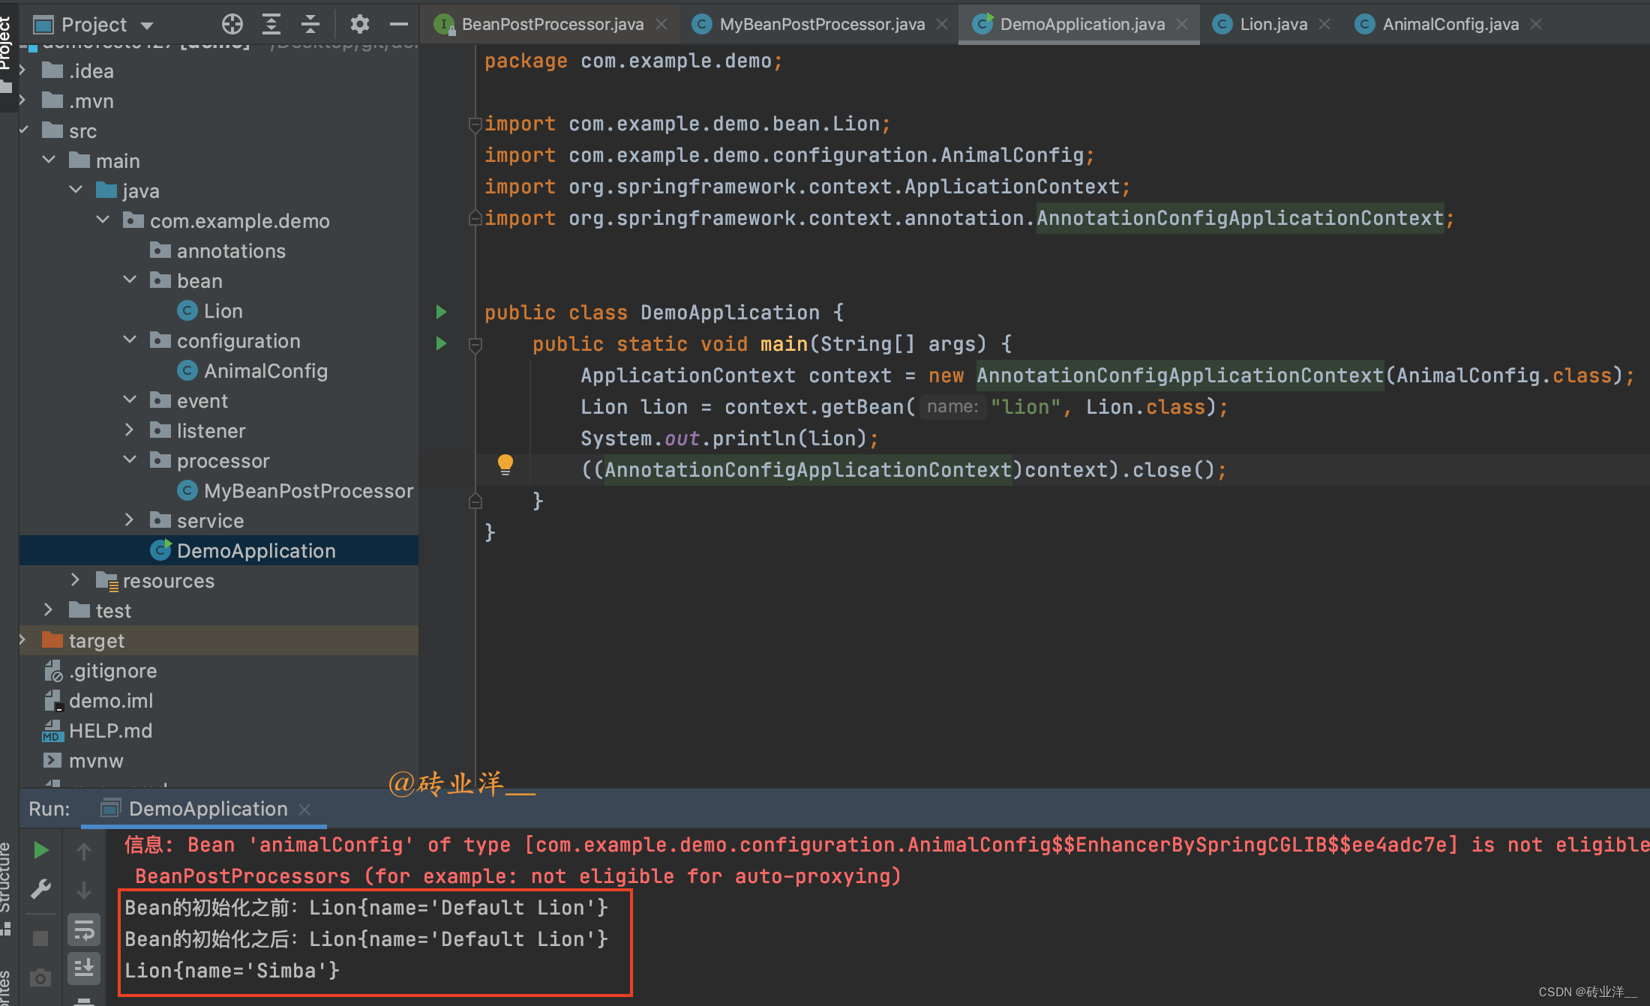The width and height of the screenshot is (1650, 1006).
Task: Switch to the MyBeanPostProcessor.java tab
Action: pyautogui.click(x=821, y=25)
